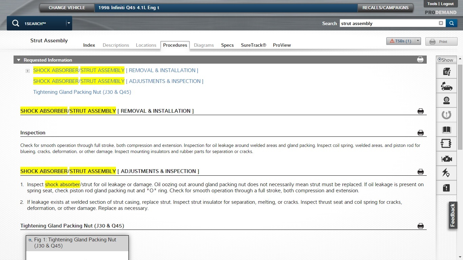Open the Removal & Installation procedure link

[x=116, y=70]
